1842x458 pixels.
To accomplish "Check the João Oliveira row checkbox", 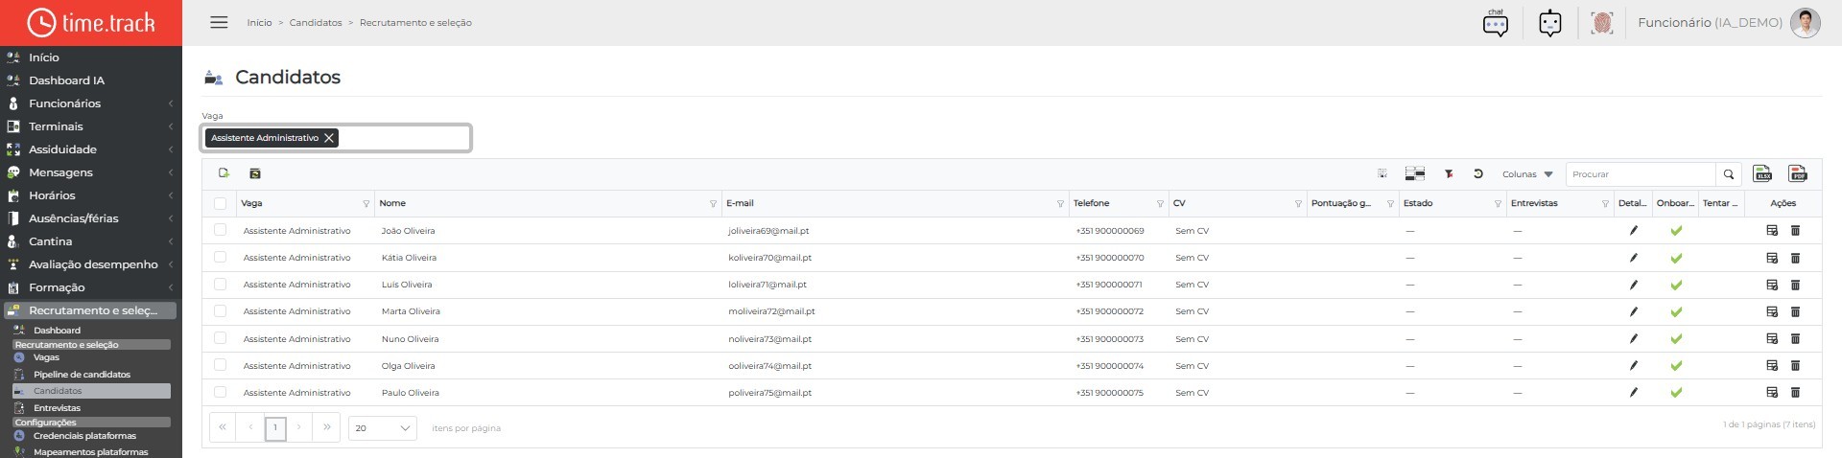I will tap(221, 230).
